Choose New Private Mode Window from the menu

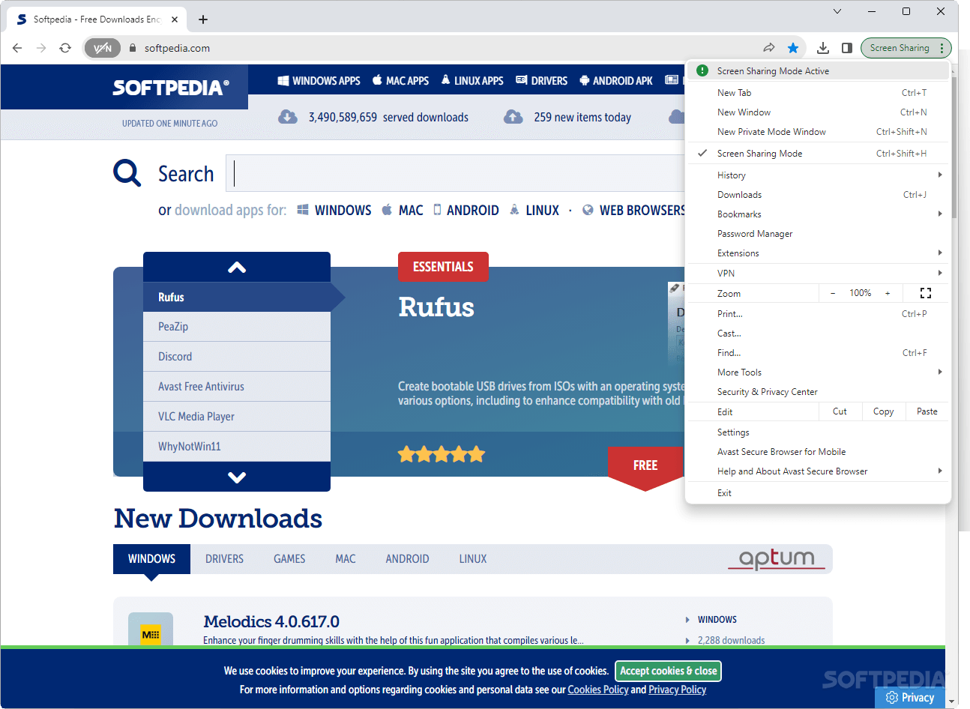click(x=772, y=131)
